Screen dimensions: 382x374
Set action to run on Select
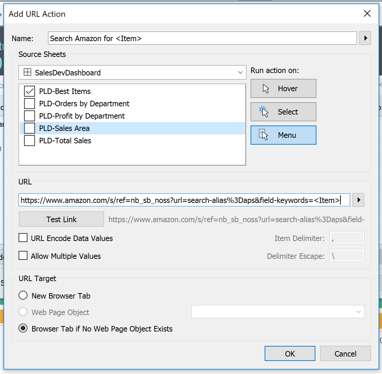tap(283, 112)
